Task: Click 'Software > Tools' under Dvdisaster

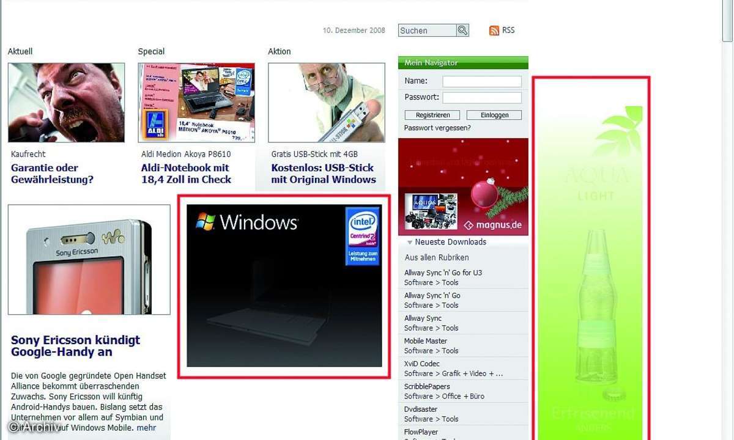Action: pos(431,419)
